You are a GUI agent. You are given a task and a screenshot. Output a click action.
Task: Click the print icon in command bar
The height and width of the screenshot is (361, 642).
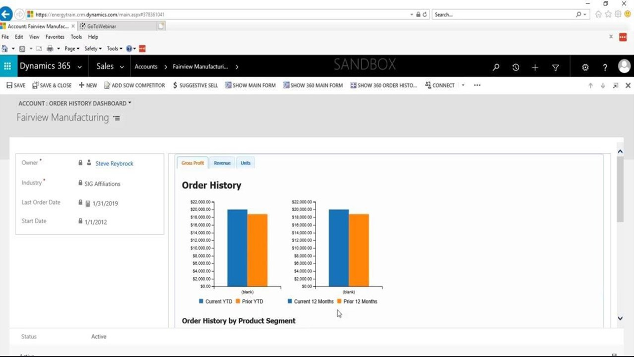point(50,49)
